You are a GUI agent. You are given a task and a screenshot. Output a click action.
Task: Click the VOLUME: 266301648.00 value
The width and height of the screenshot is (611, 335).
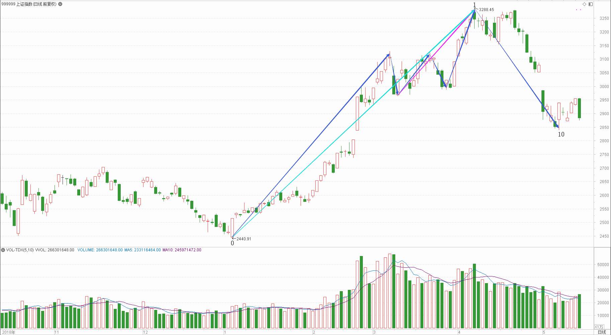point(100,250)
